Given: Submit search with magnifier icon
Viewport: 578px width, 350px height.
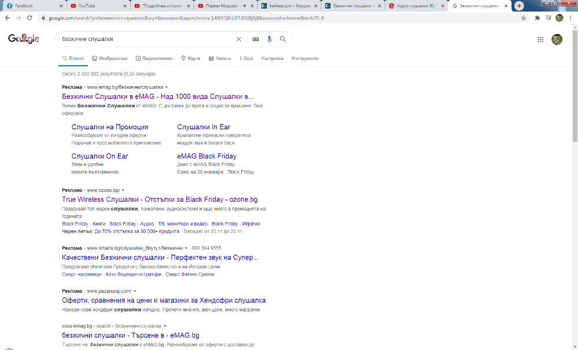Looking at the screenshot, I should coord(283,39).
